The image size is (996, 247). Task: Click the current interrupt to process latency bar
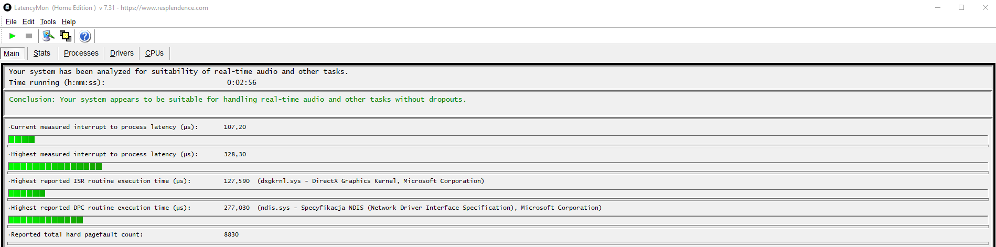coord(22,139)
